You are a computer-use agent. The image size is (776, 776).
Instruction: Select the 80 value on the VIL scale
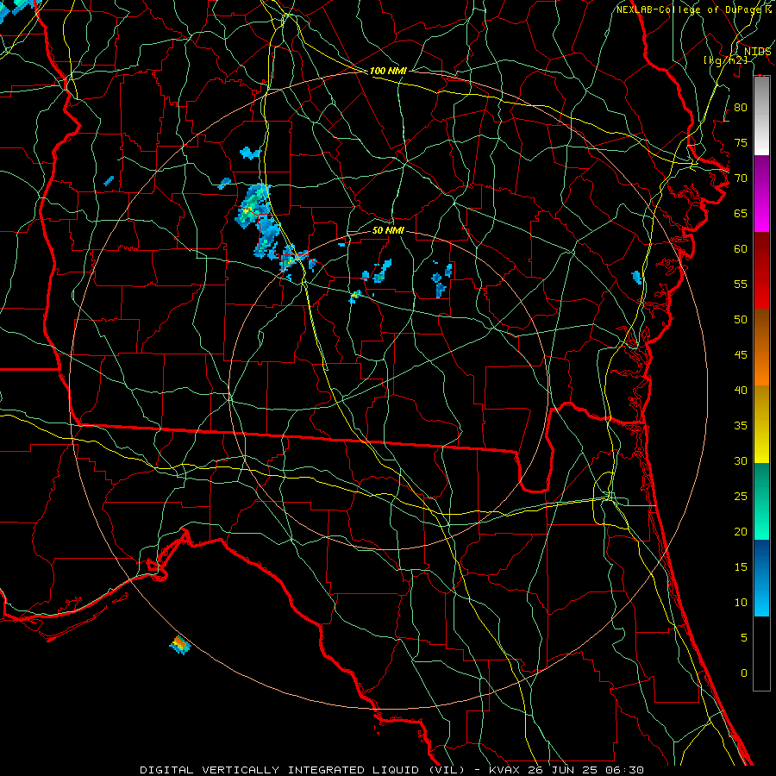coord(741,108)
